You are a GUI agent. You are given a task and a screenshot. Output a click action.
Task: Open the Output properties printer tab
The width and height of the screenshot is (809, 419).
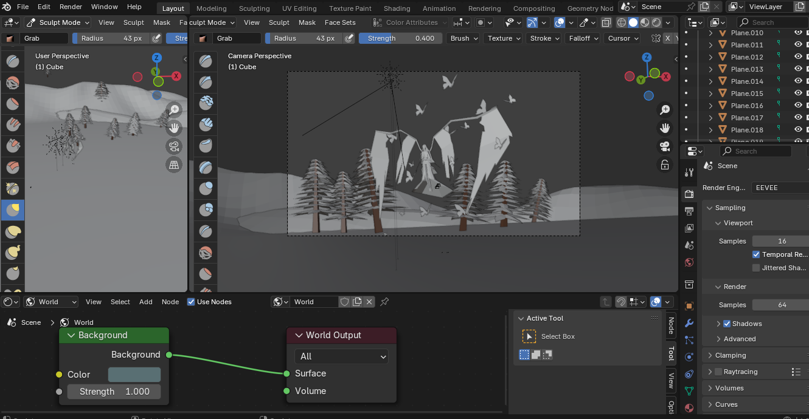689,211
